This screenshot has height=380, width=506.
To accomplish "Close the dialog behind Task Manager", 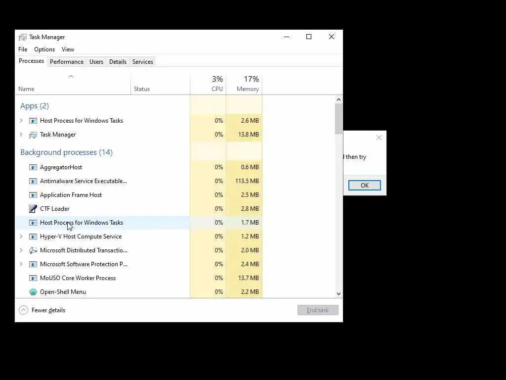I will point(379,138).
